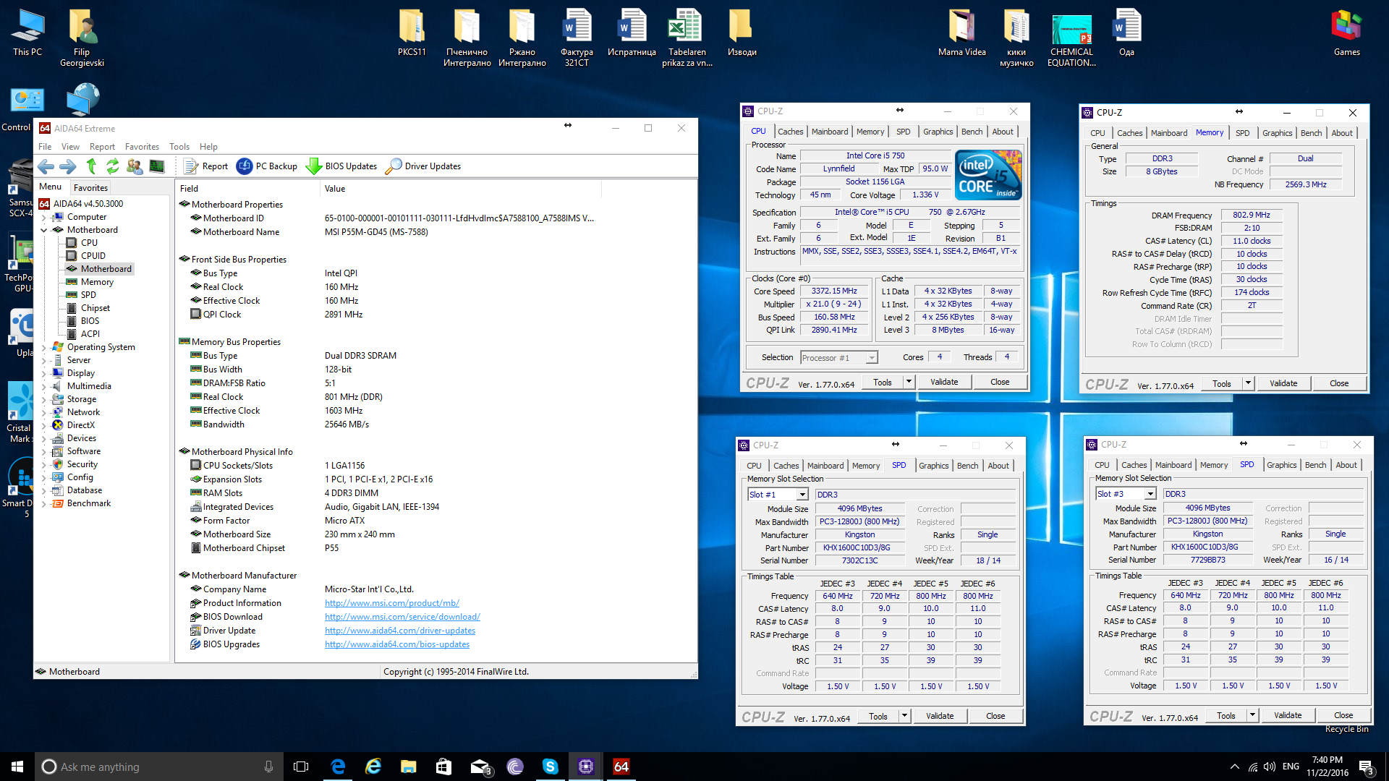The width and height of the screenshot is (1389, 781).
Task: Click the AIDA64 icon in the taskbar
Action: coord(621,767)
